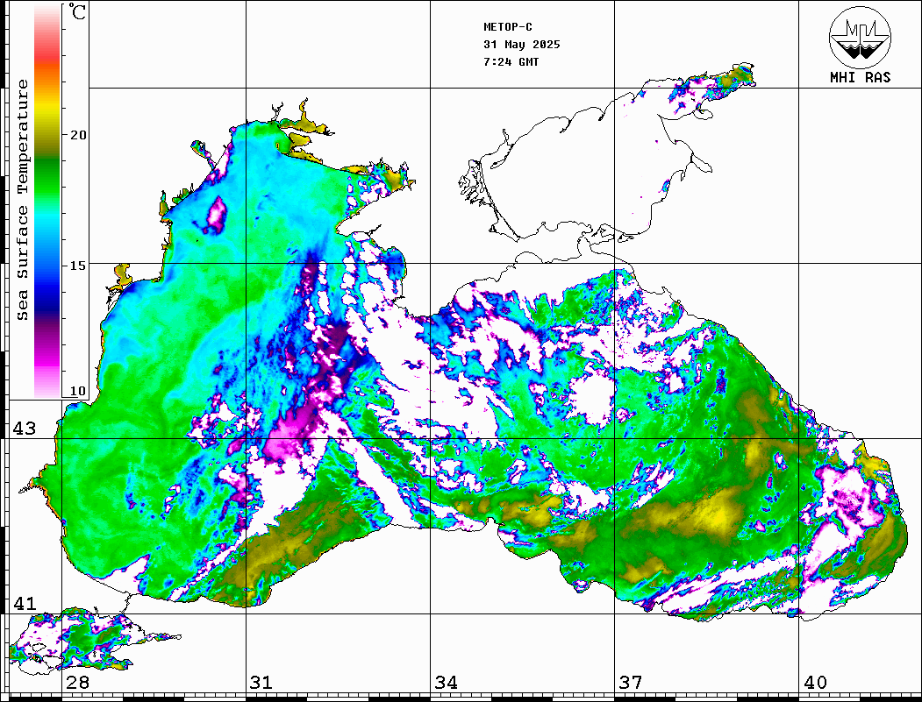Click the '31 May 2025' date text
The image size is (922, 702).
tap(522, 45)
